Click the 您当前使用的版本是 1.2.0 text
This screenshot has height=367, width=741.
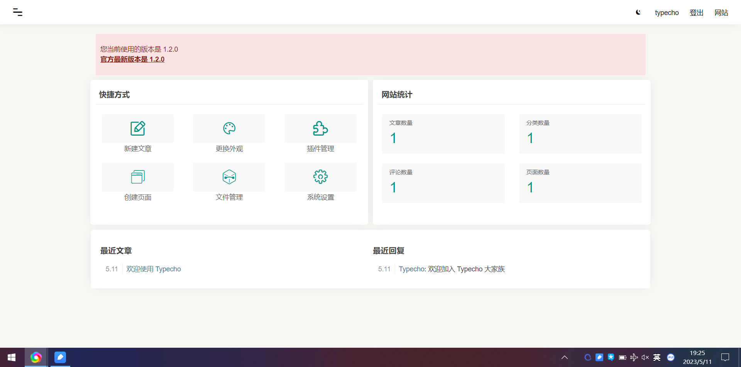point(139,49)
